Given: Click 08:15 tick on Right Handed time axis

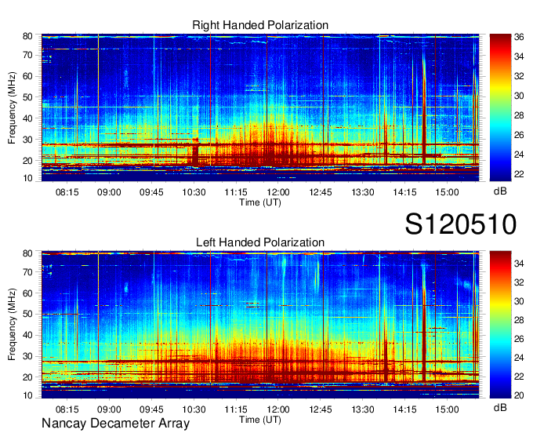Looking at the screenshot, I should click(x=67, y=192).
